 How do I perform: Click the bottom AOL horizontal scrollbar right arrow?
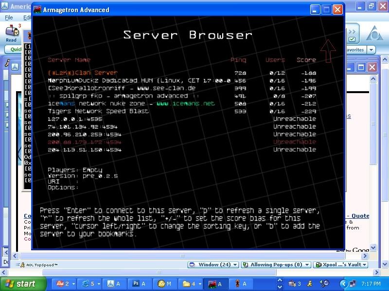(376, 273)
